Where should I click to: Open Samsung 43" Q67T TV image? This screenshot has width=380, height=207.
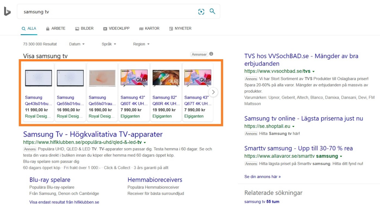click(x=198, y=78)
